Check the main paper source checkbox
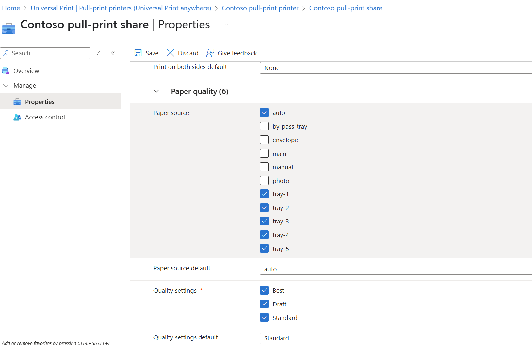 coord(265,153)
